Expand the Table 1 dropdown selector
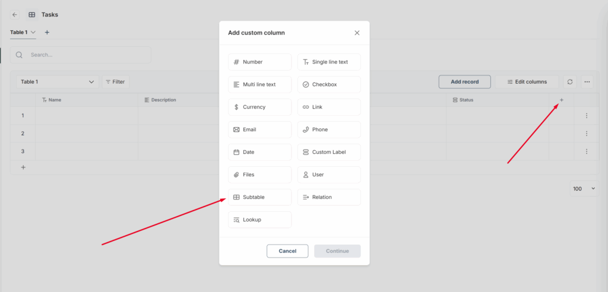The height and width of the screenshot is (292, 608). [x=56, y=82]
